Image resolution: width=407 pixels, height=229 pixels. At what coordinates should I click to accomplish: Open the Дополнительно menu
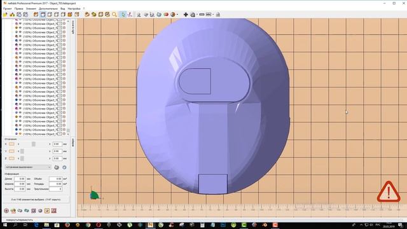click(x=48, y=8)
